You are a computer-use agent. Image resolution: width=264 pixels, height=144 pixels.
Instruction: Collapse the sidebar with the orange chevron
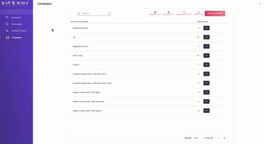click(x=16, y=12)
